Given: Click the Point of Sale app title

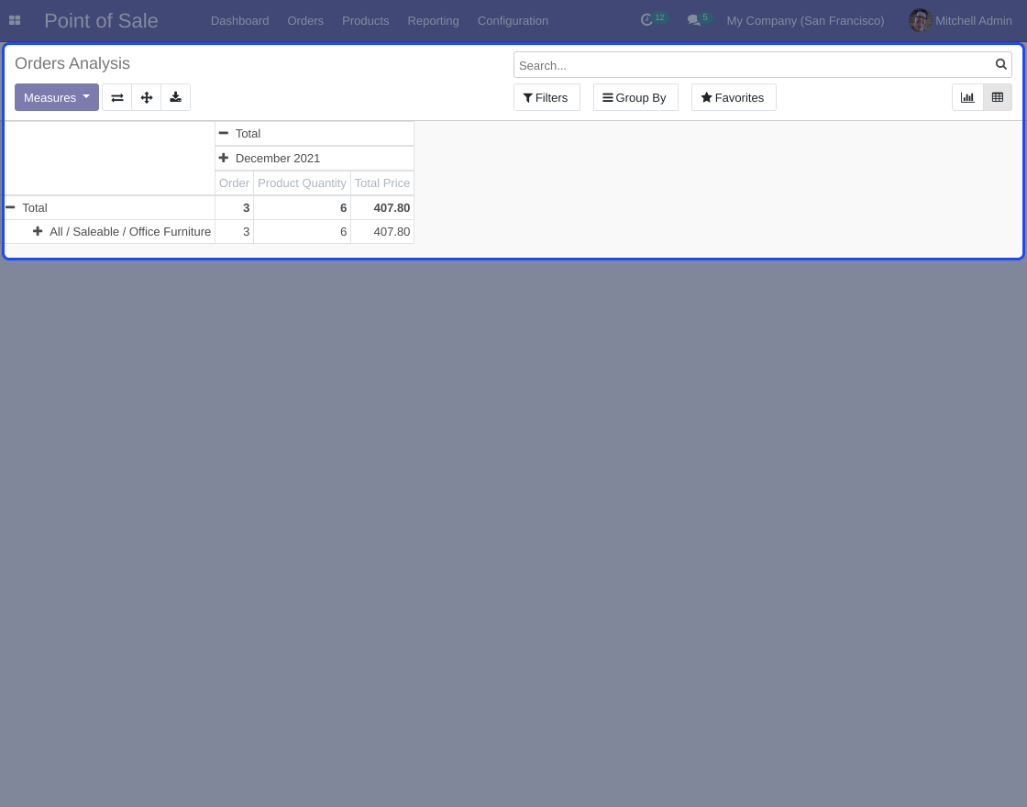Looking at the screenshot, I should 101,21.
